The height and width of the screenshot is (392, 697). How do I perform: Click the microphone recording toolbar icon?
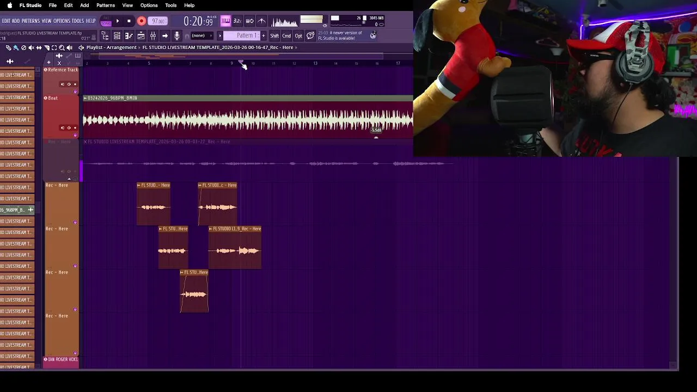(177, 36)
